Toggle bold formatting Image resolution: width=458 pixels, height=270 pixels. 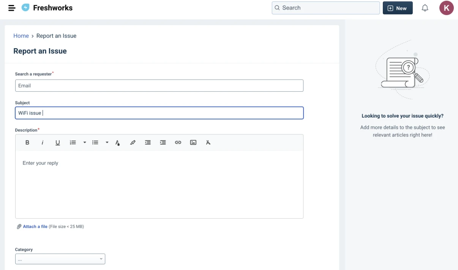[27, 143]
